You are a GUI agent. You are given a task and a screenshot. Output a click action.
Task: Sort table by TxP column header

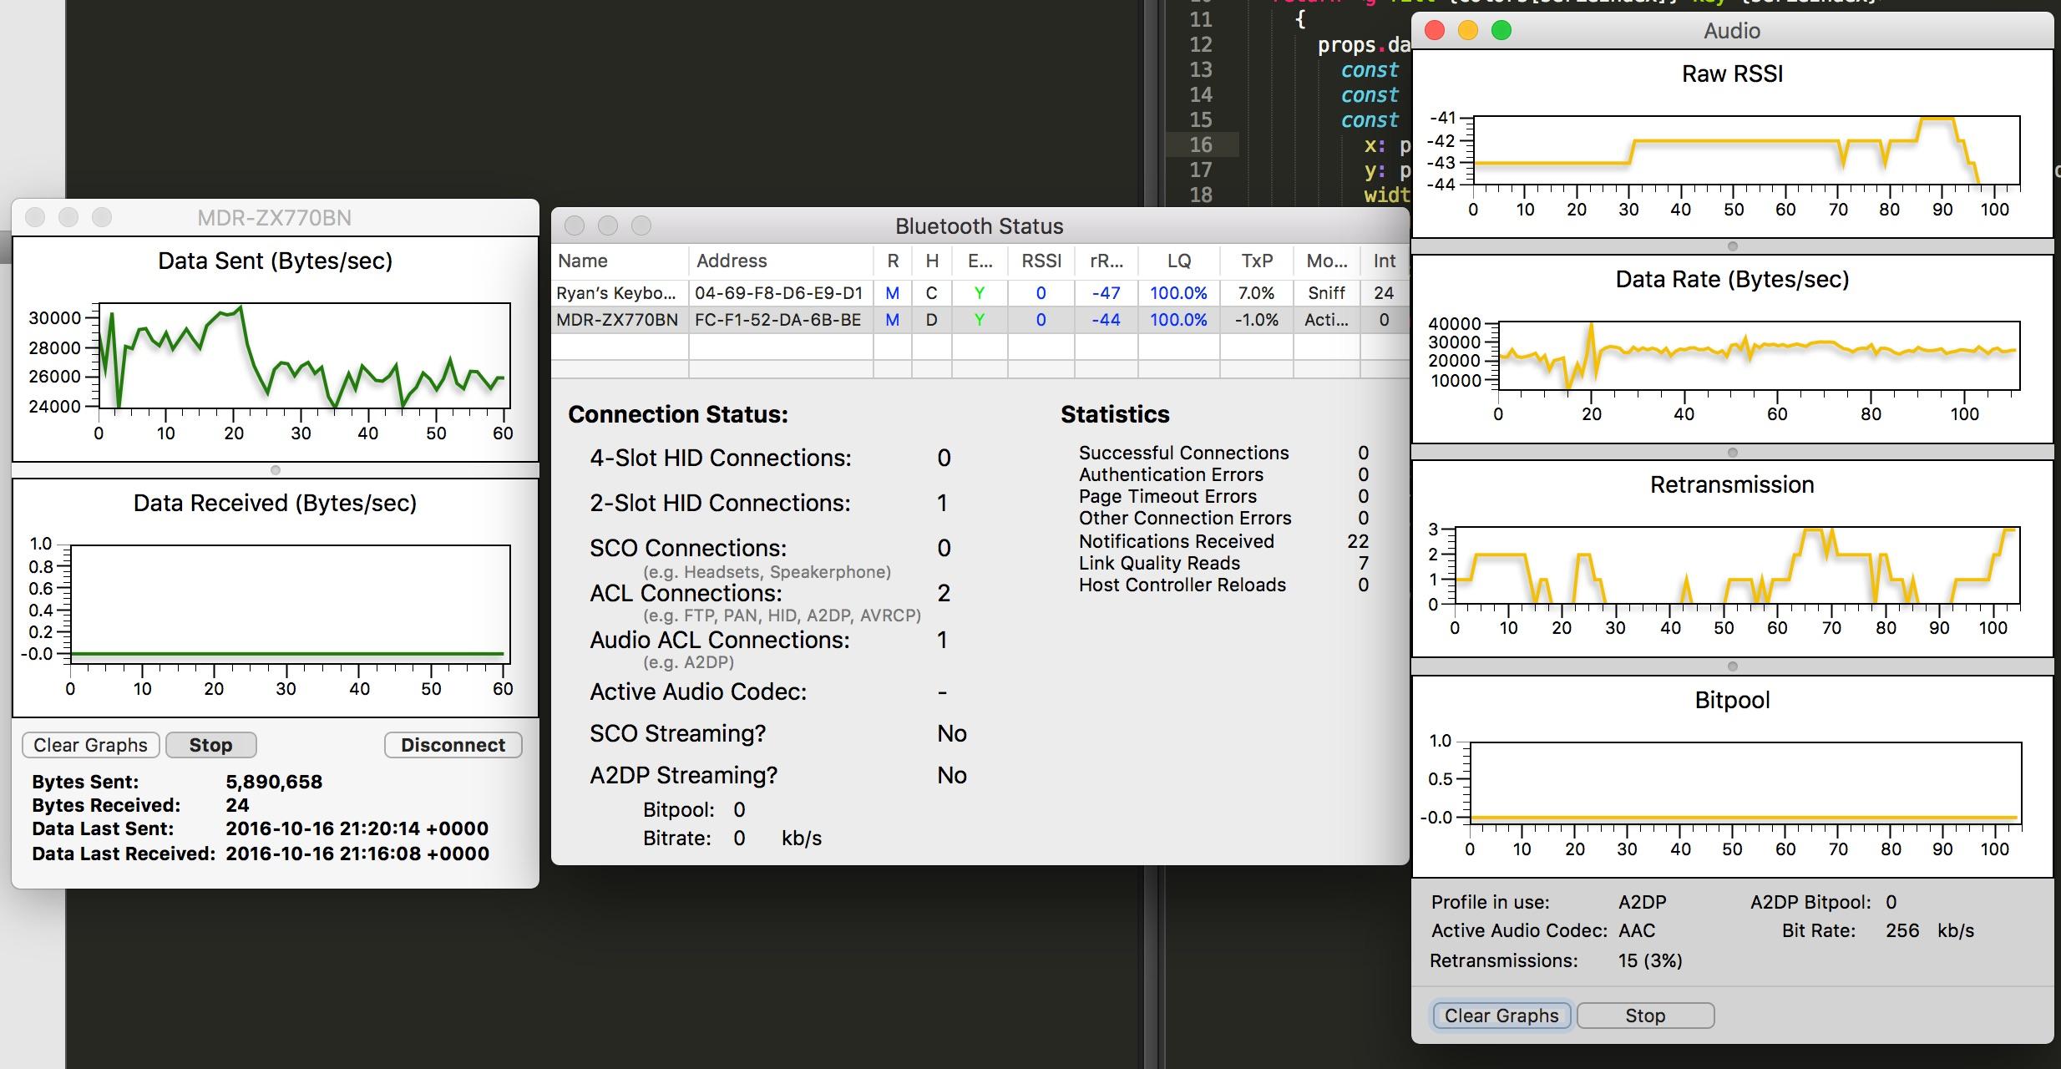pos(1257,261)
